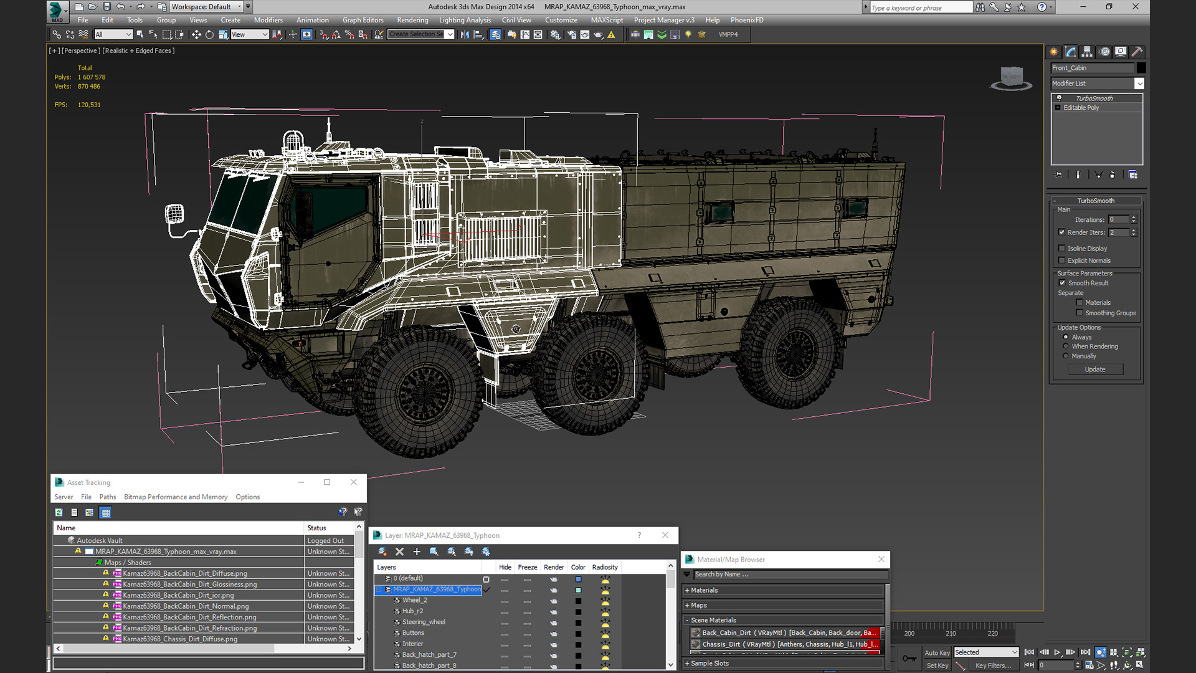1196x673 pixels.
Task: Enable the Smoothing Groups checkbox
Action: 1080,313
